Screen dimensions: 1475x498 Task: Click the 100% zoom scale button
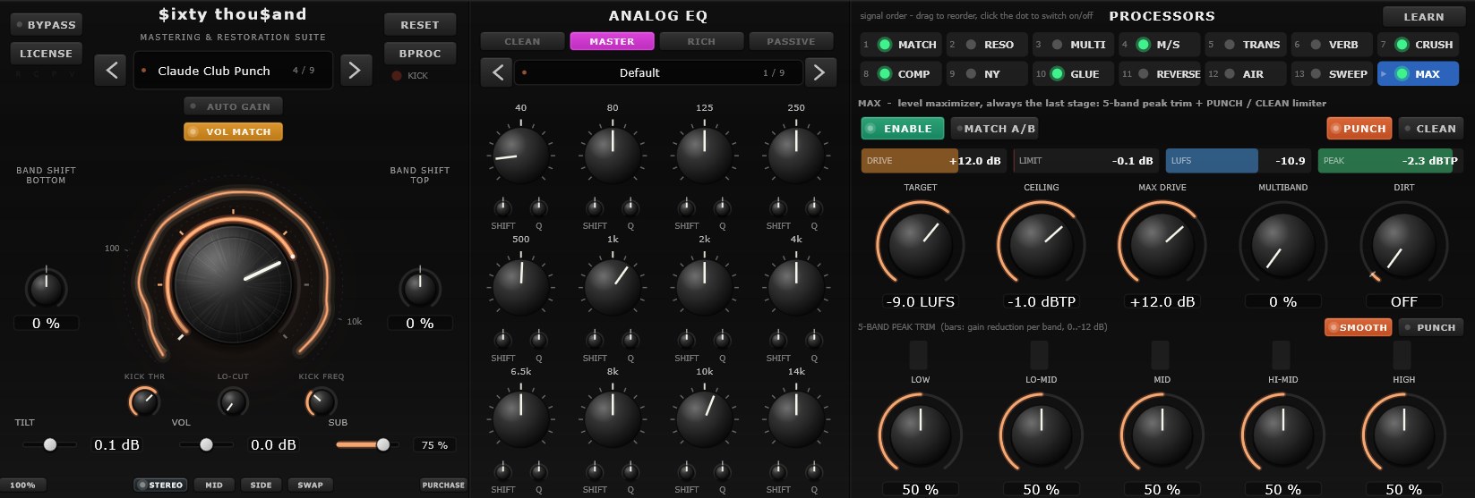(23, 485)
